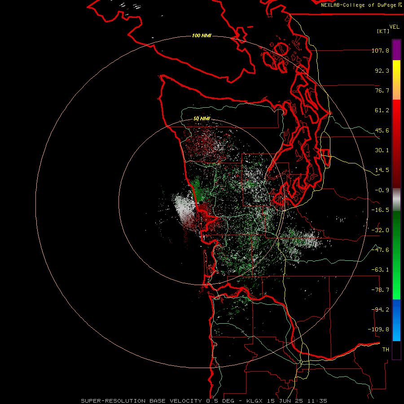
Task: Click the TH threshold label
Action: pyautogui.click(x=386, y=350)
